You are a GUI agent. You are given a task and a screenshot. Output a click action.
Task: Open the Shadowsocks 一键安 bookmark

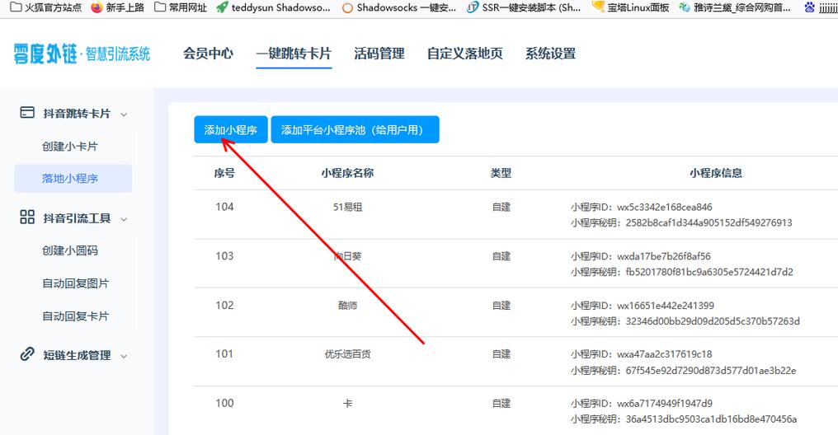point(398,7)
